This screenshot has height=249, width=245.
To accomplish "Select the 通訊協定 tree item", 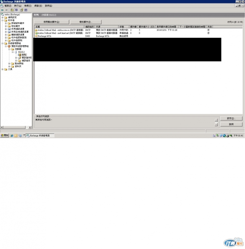I will (x=26, y=61).
